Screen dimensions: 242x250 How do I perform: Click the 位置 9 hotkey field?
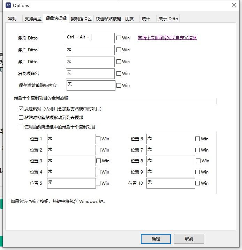[x=171, y=172]
